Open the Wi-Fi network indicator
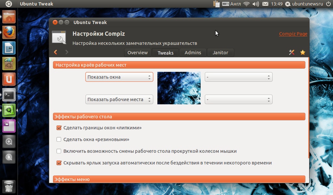 pyautogui.click(x=246, y=4)
